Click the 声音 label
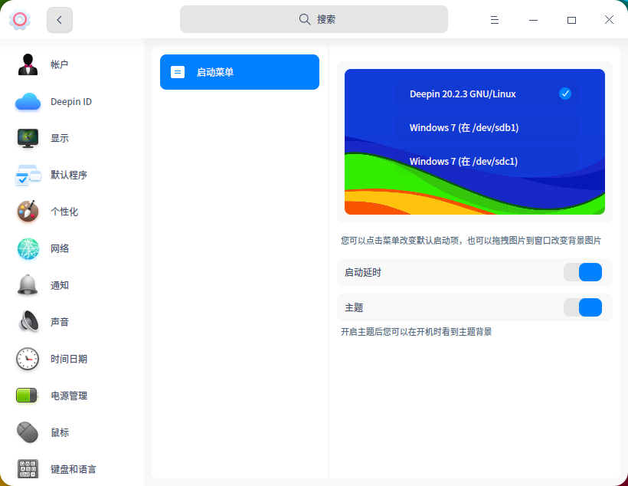628x486 pixels. [x=60, y=322]
